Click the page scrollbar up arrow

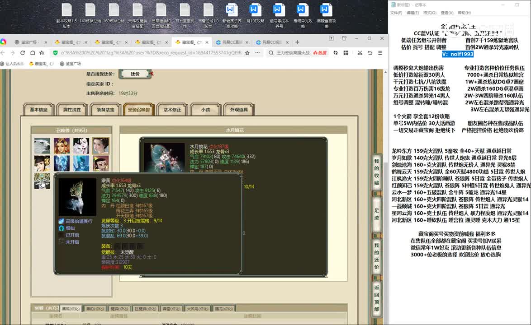point(385,72)
